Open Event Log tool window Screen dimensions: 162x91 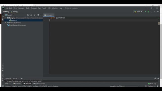pyautogui.click(x=152, y=84)
